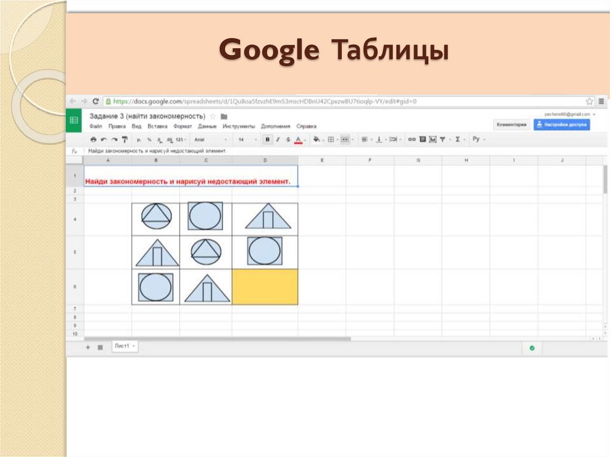
Task: Click the Настройки доступа button
Action: pos(562,125)
